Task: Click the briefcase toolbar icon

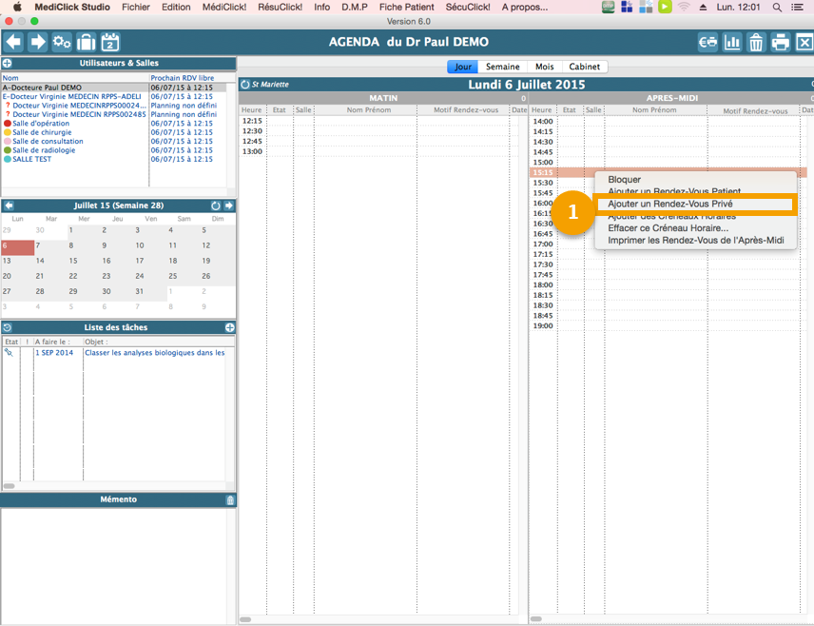Action: (x=86, y=42)
